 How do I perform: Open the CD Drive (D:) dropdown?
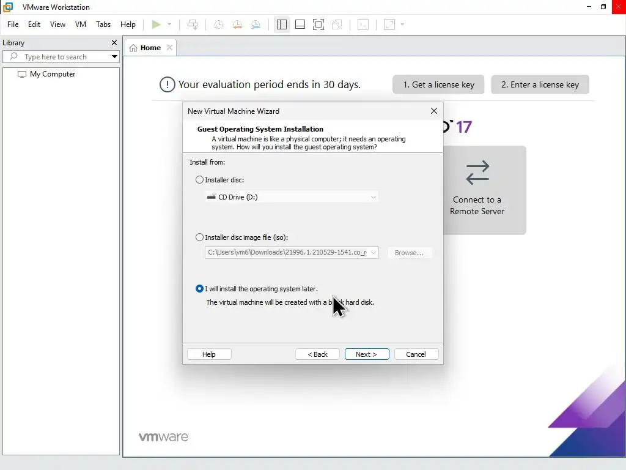click(292, 196)
